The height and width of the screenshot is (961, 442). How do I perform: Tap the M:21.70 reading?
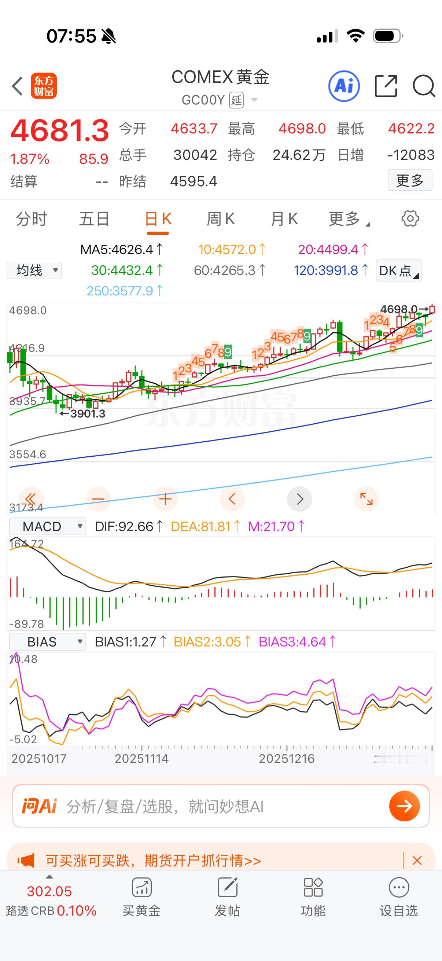tap(276, 526)
